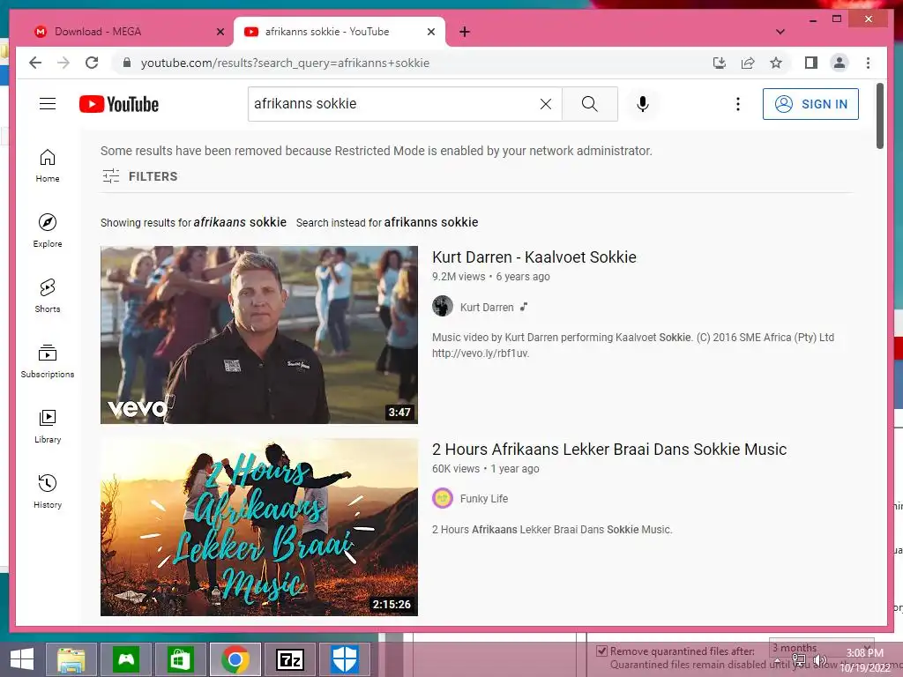Screen dimensions: 903x677
Task: Play the Kaalvoet Sokkie vevo thumbnail
Action: coord(259,335)
